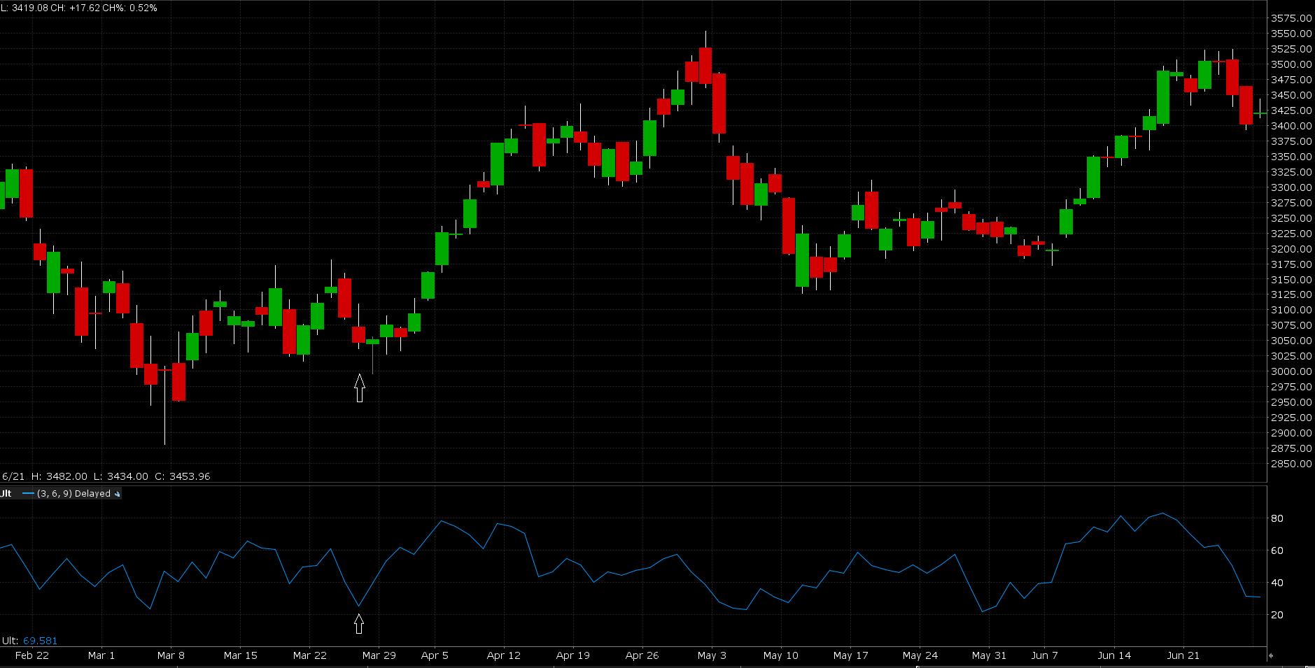The width and height of the screenshot is (1315, 668).
Task: Click the May 10 date label
Action: point(781,655)
